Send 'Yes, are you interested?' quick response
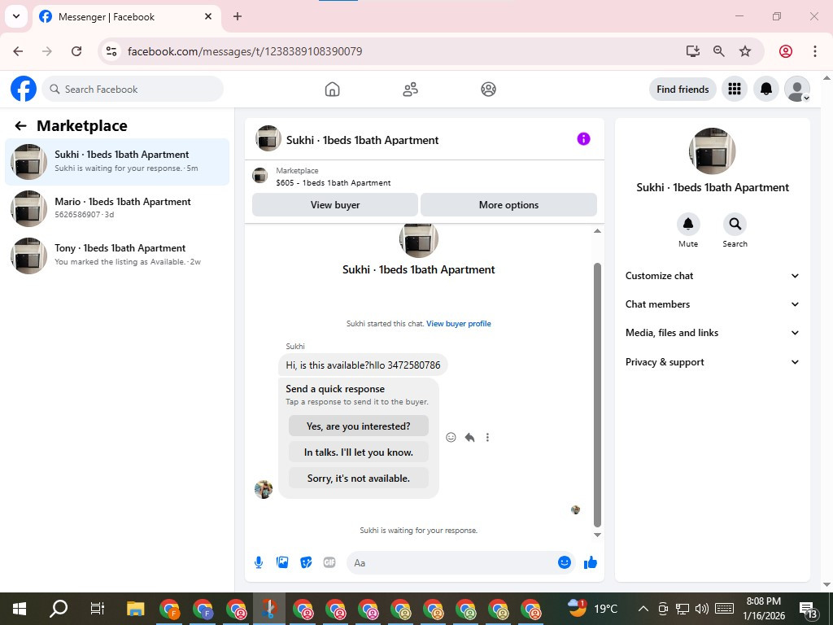Image resolution: width=833 pixels, height=625 pixels. click(359, 426)
